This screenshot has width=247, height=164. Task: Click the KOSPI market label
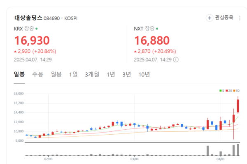71,19
